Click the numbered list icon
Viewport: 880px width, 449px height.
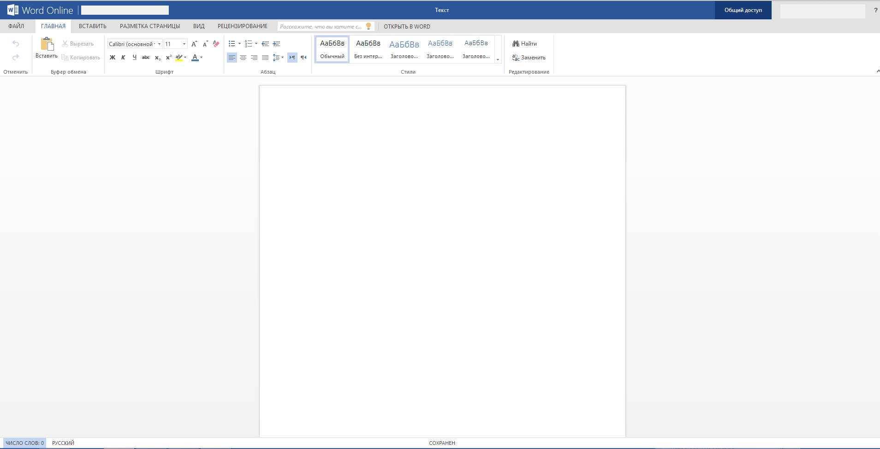249,44
